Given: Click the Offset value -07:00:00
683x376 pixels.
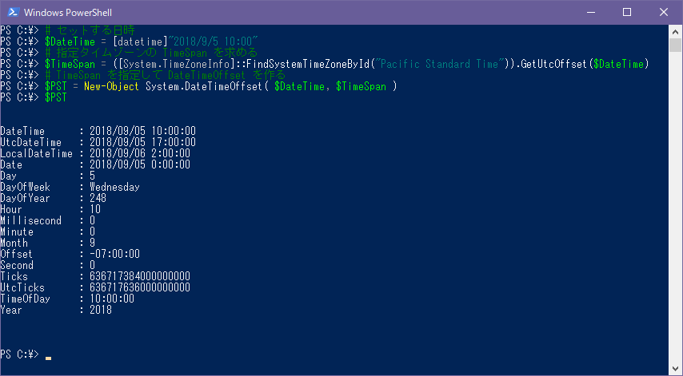Looking at the screenshot, I should click(x=115, y=254).
